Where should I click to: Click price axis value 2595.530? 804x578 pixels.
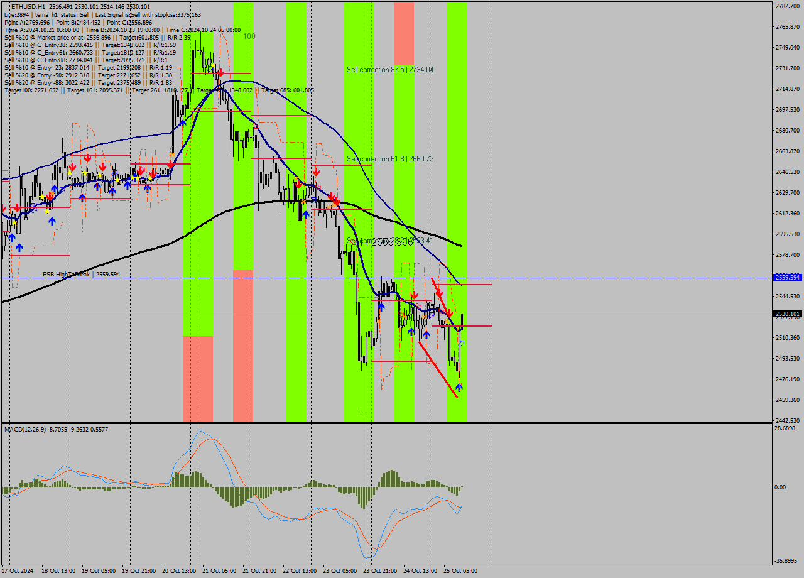[x=788, y=234]
